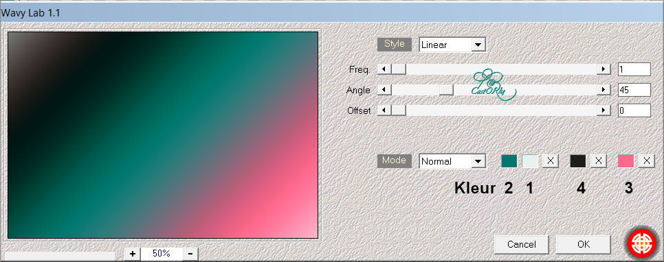
Task: Click the Freq. value field showing 1
Action: (x=634, y=69)
